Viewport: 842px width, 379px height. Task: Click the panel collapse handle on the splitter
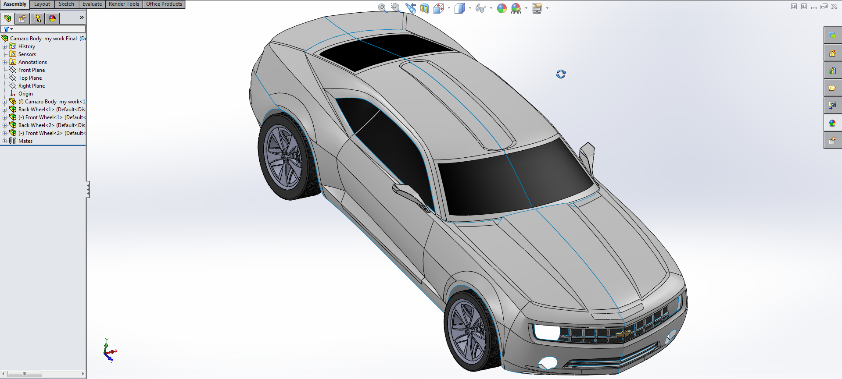tap(88, 189)
